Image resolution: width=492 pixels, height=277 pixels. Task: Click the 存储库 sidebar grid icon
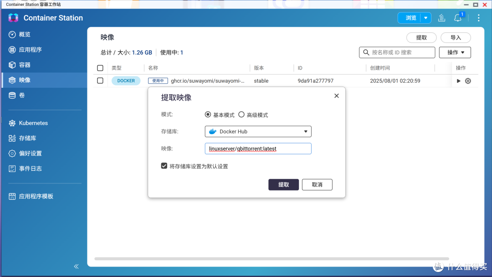(x=12, y=138)
